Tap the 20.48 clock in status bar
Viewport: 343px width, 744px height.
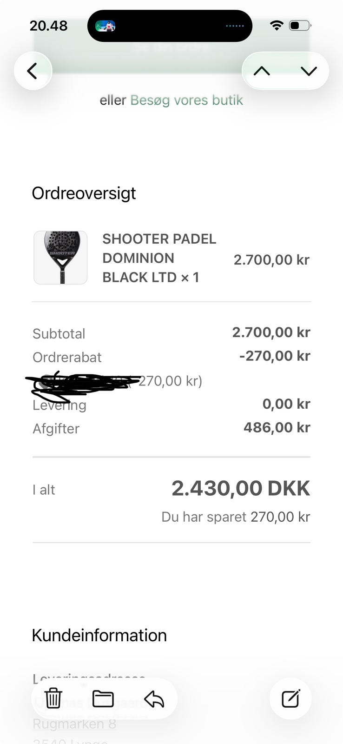click(x=49, y=26)
